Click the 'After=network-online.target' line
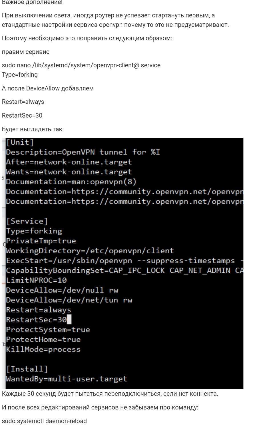 pos(69,162)
